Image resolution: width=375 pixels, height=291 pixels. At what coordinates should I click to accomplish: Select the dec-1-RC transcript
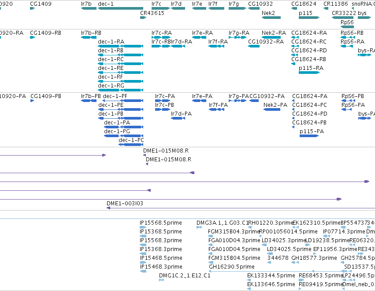pos(121,64)
